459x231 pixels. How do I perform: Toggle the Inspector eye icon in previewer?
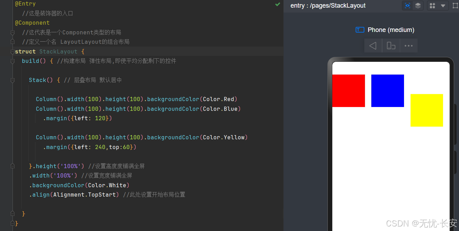(x=407, y=6)
